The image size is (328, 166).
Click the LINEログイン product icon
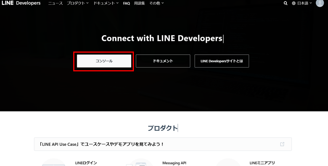click(53, 163)
